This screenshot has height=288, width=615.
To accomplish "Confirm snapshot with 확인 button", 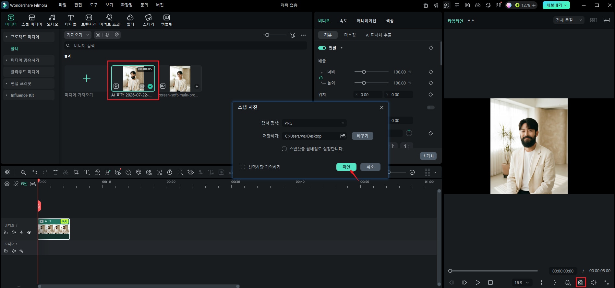I will (x=346, y=167).
